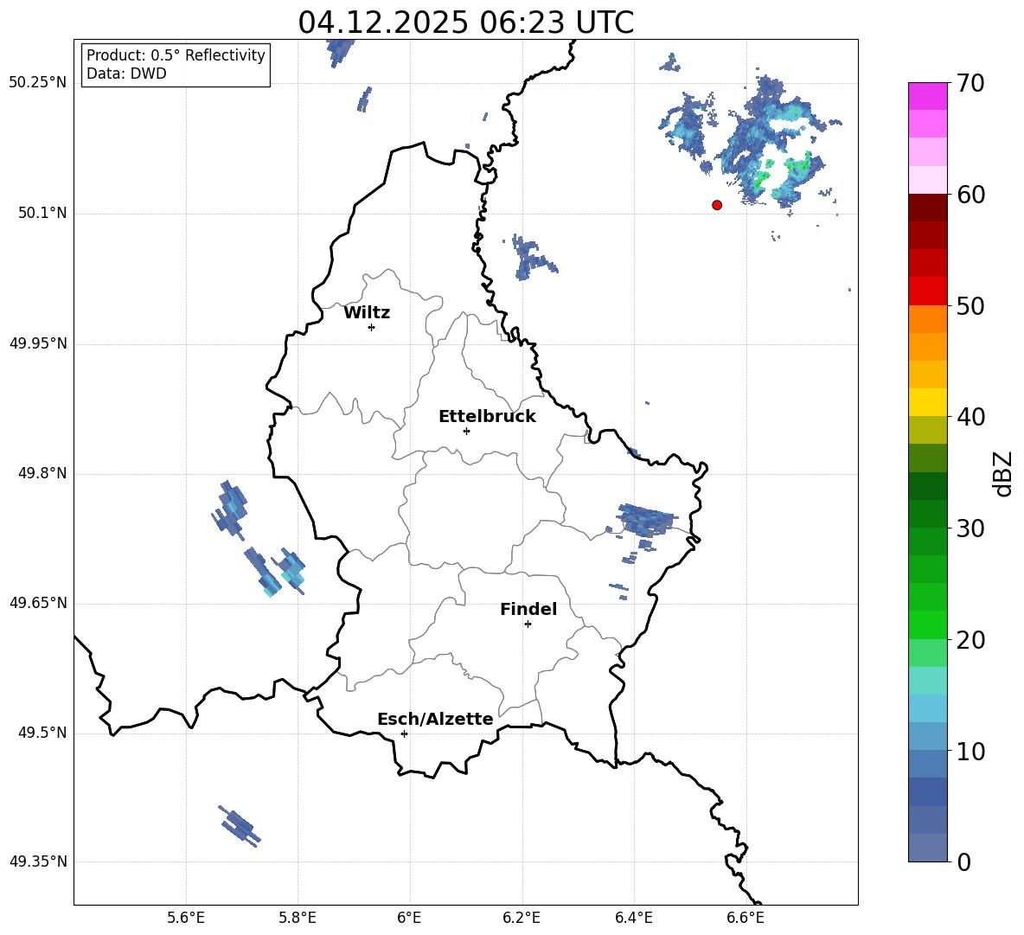Click the 6°E longitude label
The image size is (1024, 935).
point(409,918)
